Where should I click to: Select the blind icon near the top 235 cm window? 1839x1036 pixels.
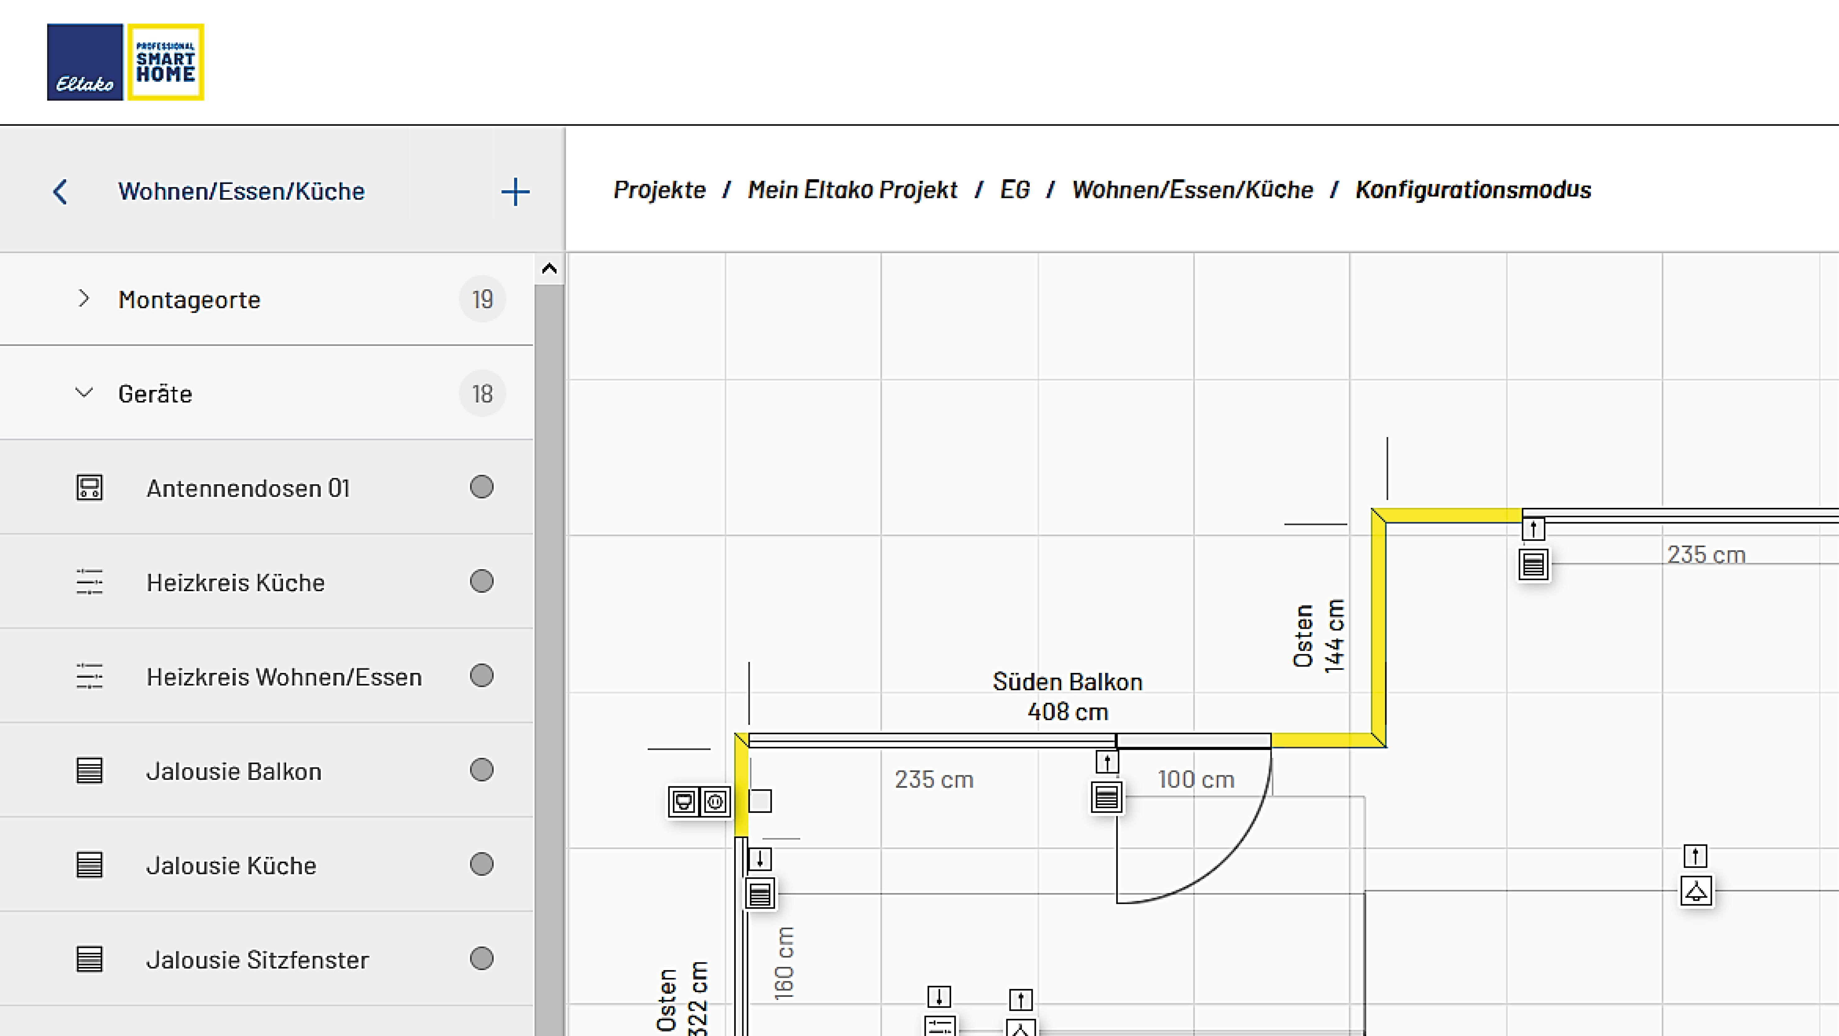pyautogui.click(x=1533, y=564)
